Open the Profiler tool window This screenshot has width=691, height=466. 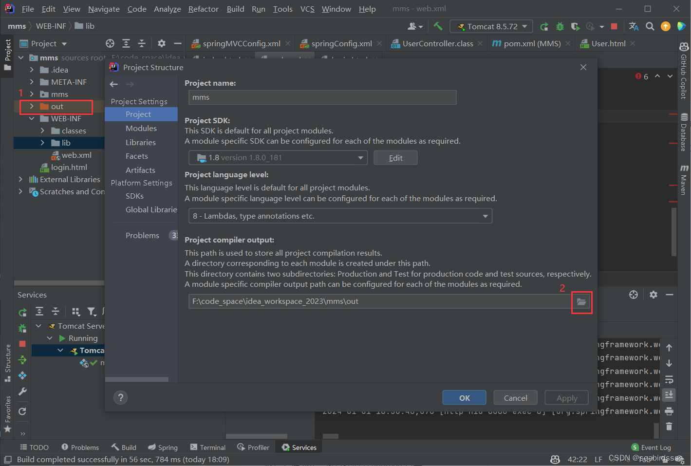(253, 447)
